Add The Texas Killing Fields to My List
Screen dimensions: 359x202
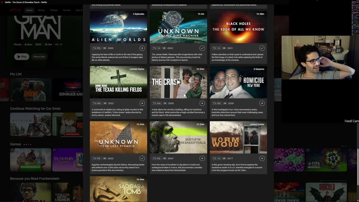142,103
